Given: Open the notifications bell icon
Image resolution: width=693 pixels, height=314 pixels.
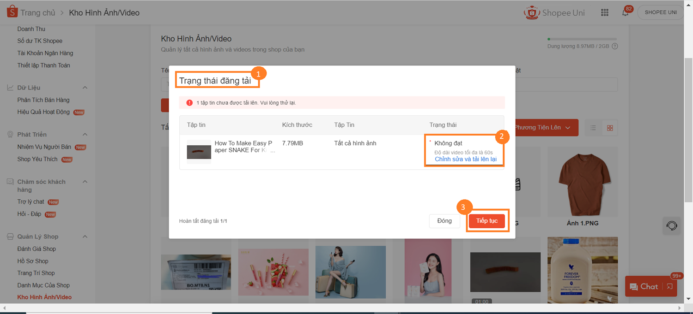Looking at the screenshot, I should pyautogui.click(x=625, y=12).
